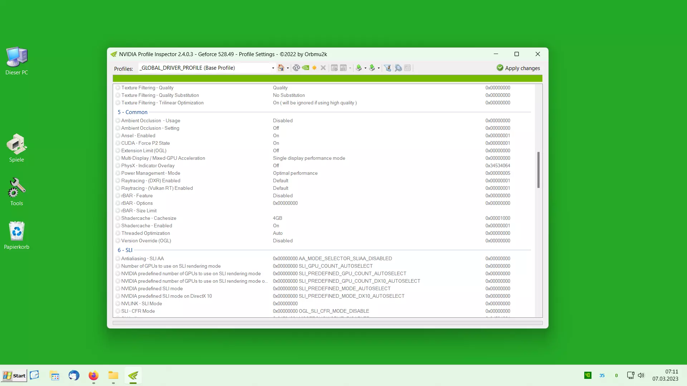Viewport: 687px width, 386px height.
Task: Click remove application from profile icon
Action: point(343,68)
